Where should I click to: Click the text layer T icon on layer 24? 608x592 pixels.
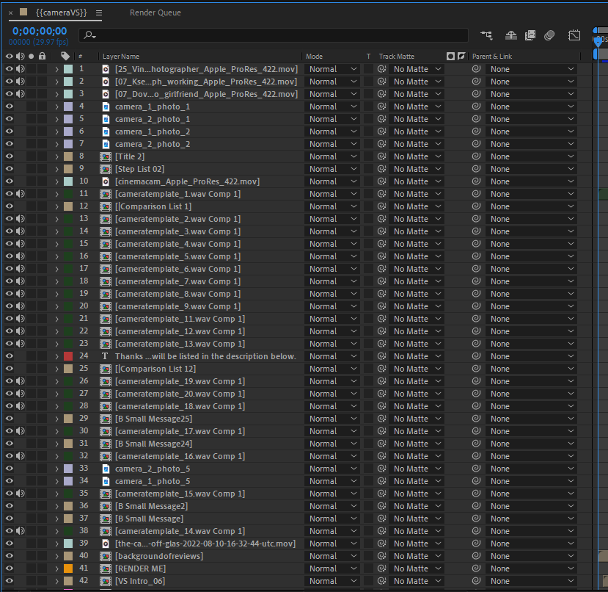click(105, 355)
